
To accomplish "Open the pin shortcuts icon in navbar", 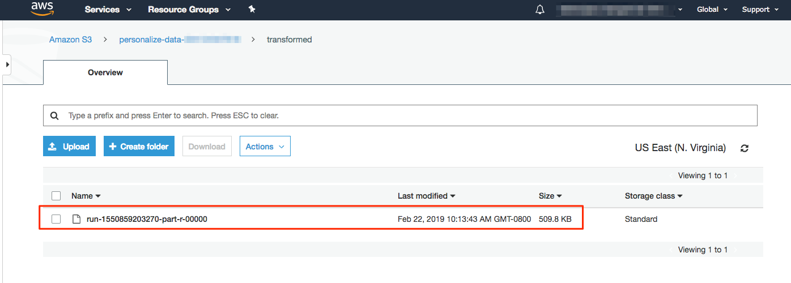I will click(x=252, y=10).
